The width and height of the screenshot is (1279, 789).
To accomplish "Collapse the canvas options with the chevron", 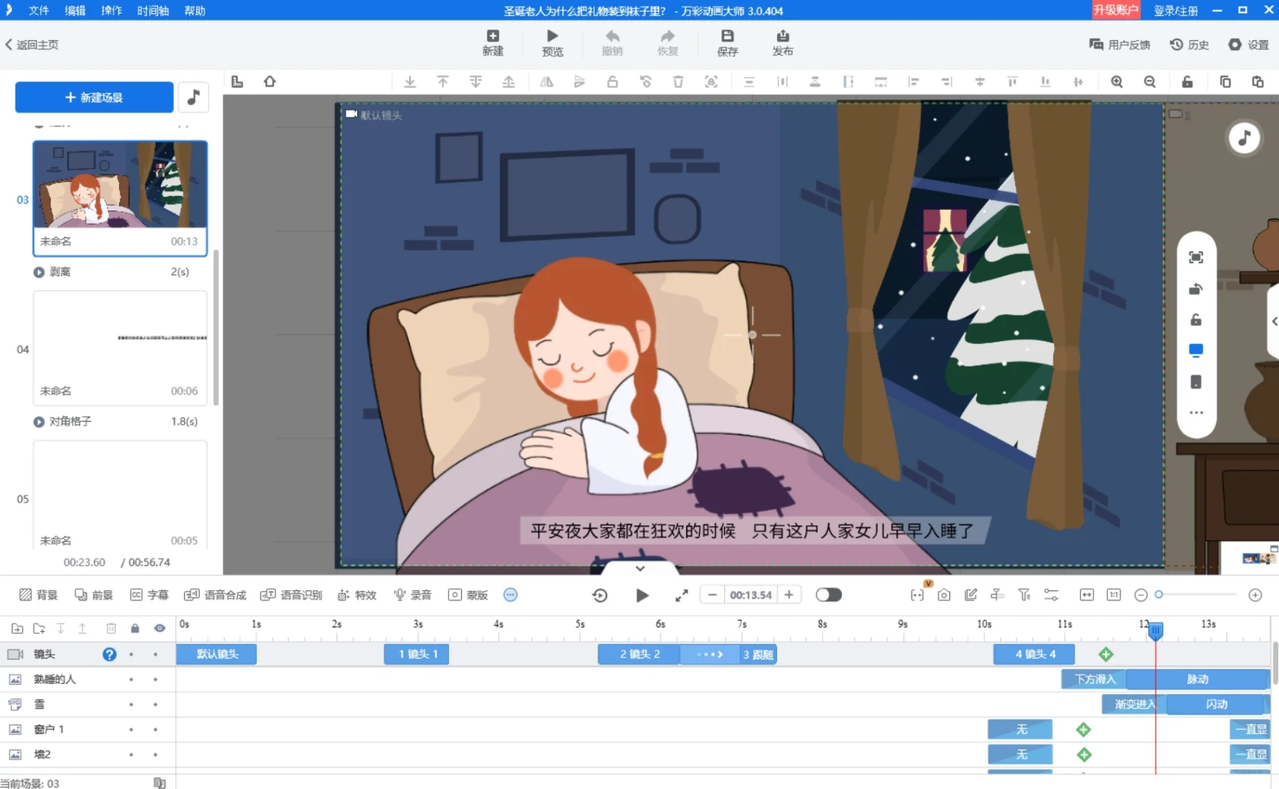I will 640,568.
